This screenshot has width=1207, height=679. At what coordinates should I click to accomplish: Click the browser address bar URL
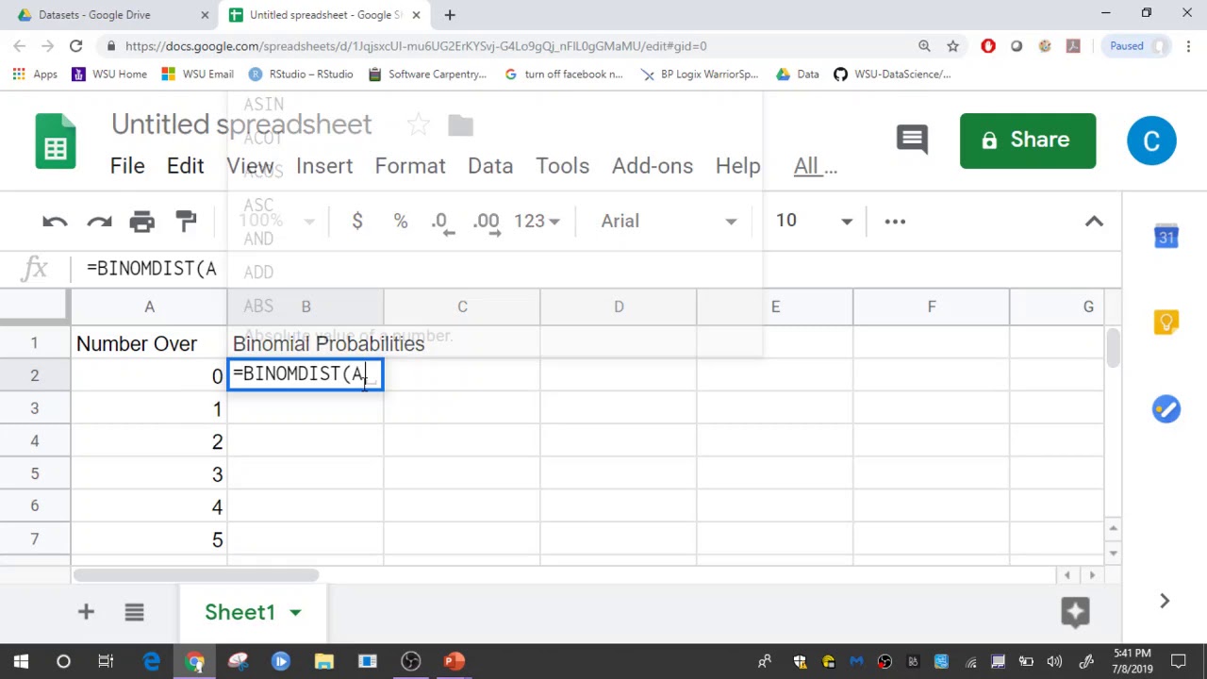416,45
